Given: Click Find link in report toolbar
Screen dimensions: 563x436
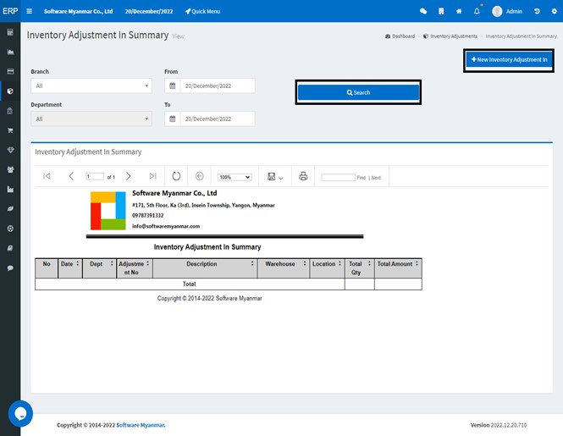Looking at the screenshot, I should [361, 178].
